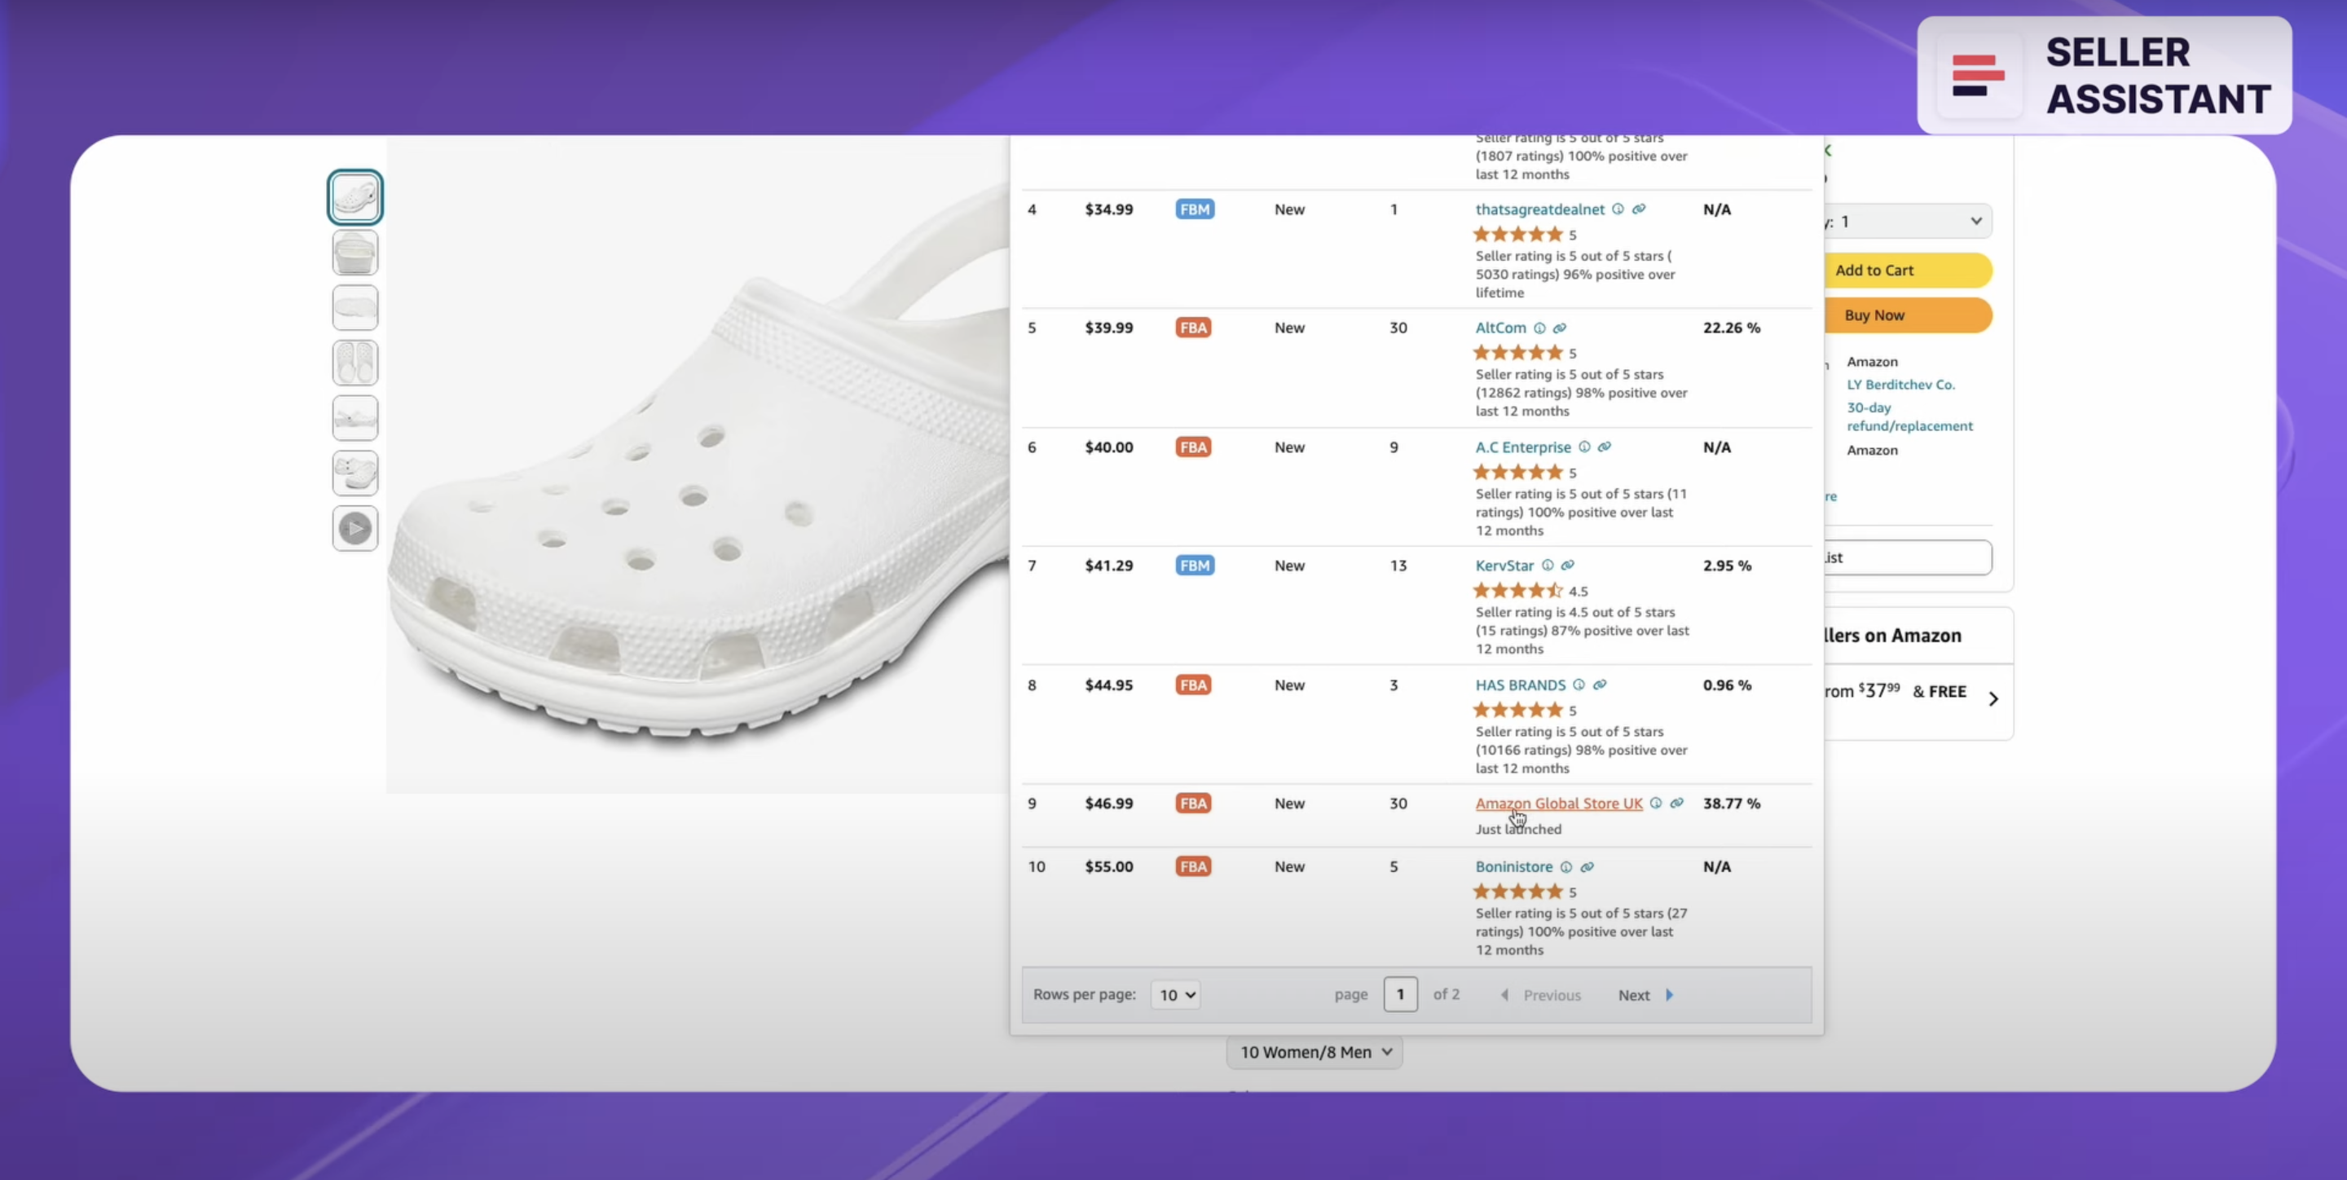Click link icon beside KervStar
The width and height of the screenshot is (2347, 1180).
pyautogui.click(x=1568, y=565)
